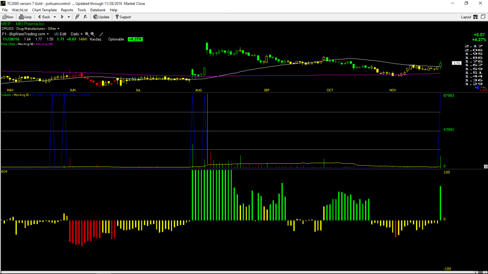488x274 pixels.
Task: Click the small square icon beside volume pane
Action: coord(486,166)
